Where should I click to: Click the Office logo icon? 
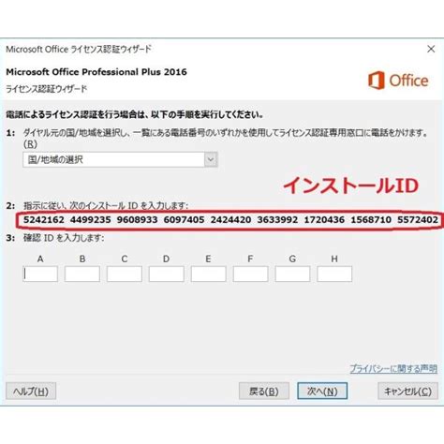[x=376, y=81]
